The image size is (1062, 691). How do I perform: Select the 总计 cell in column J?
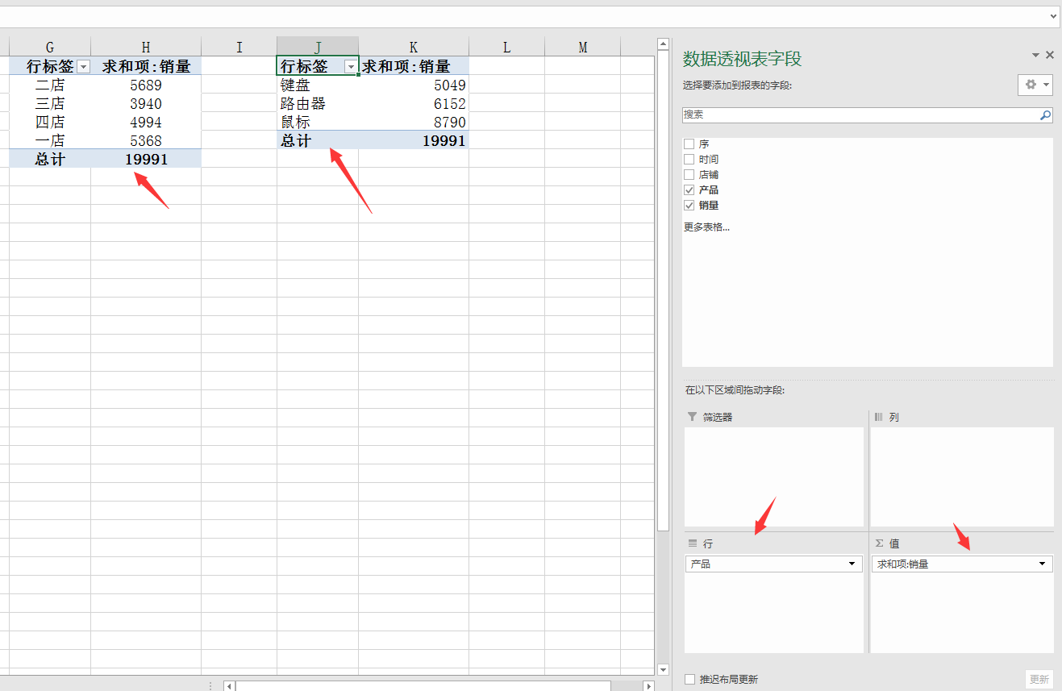[x=318, y=140]
